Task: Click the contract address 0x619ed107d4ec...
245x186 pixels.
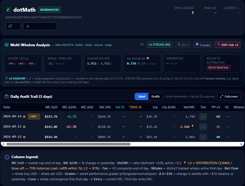Action: coord(44,17)
